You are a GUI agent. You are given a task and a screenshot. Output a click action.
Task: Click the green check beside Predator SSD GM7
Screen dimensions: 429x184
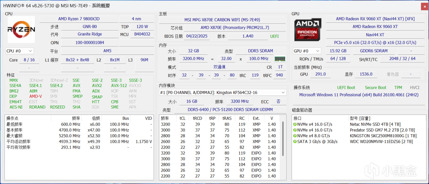point(295,130)
